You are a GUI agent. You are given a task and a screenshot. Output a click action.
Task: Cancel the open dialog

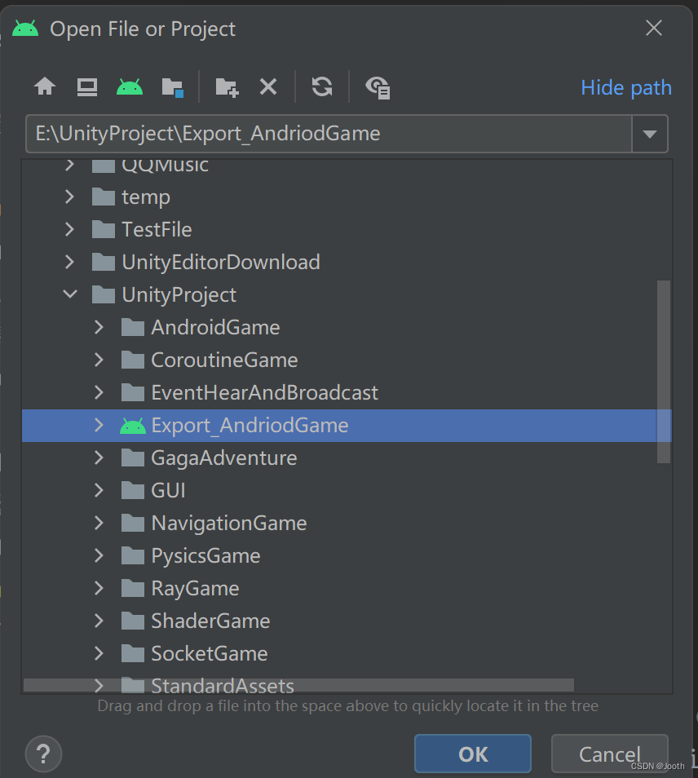609,754
